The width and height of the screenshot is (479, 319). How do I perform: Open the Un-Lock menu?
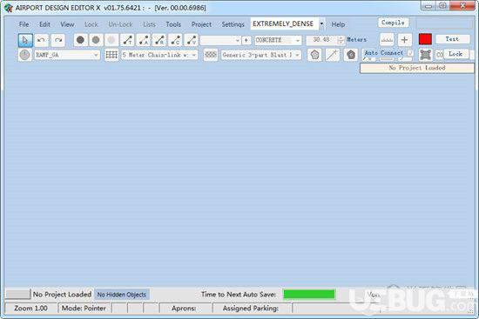120,24
